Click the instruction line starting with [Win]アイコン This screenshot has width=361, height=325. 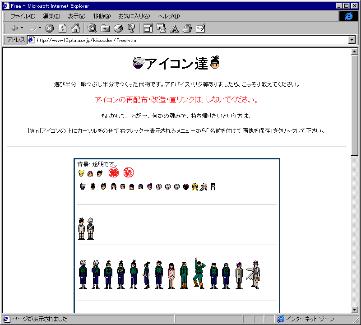[176, 131]
